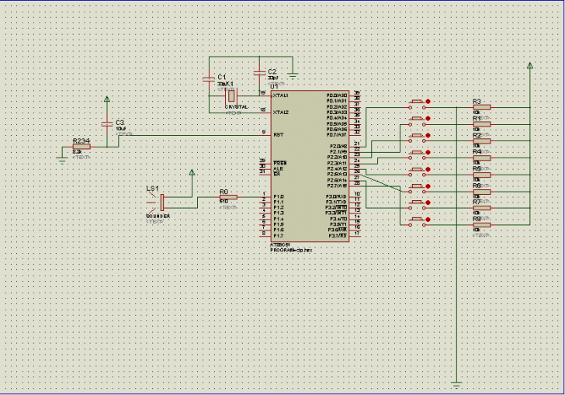Click the CRYSTAL value label
Screen dimensions: 565x395
pyautogui.click(x=237, y=107)
